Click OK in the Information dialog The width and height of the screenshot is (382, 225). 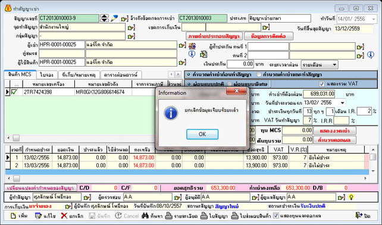tap(202, 135)
